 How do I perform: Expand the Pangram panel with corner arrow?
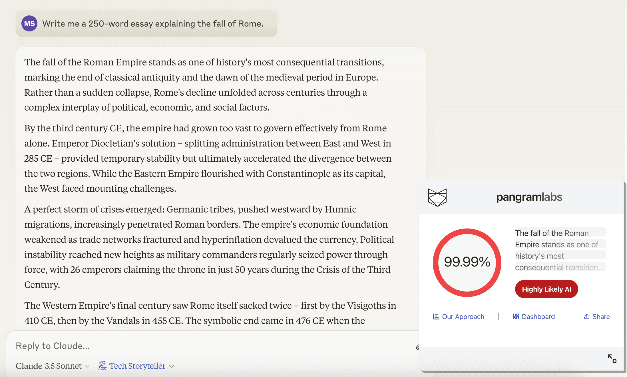click(612, 359)
